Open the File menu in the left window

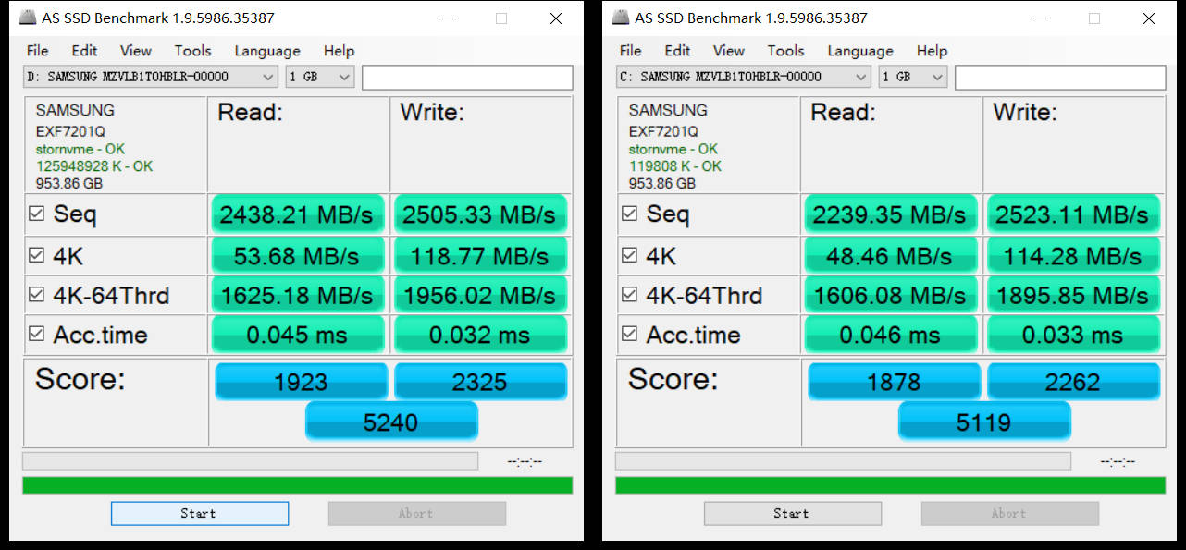38,51
